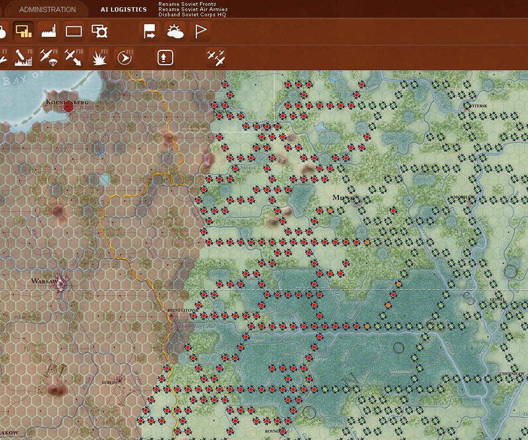The width and height of the screenshot is (528, 440).
Task: Select the F10 air transfer mode
Action: pyautogui.click(x=74, y=57)
